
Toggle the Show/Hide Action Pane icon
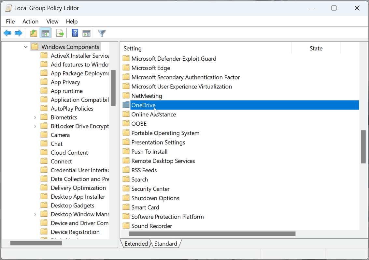coord(86,33)
